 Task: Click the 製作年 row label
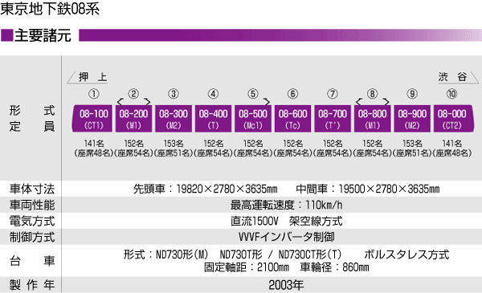click(x=32, y=285)
